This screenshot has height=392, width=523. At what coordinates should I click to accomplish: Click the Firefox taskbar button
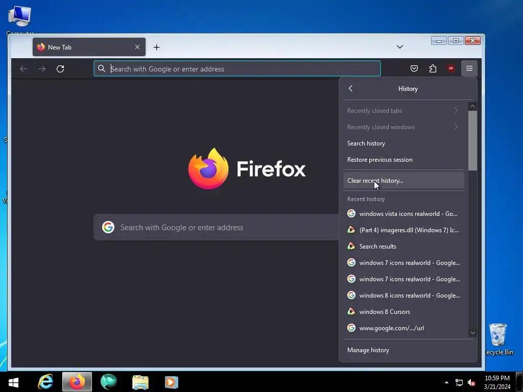point(77,382)
